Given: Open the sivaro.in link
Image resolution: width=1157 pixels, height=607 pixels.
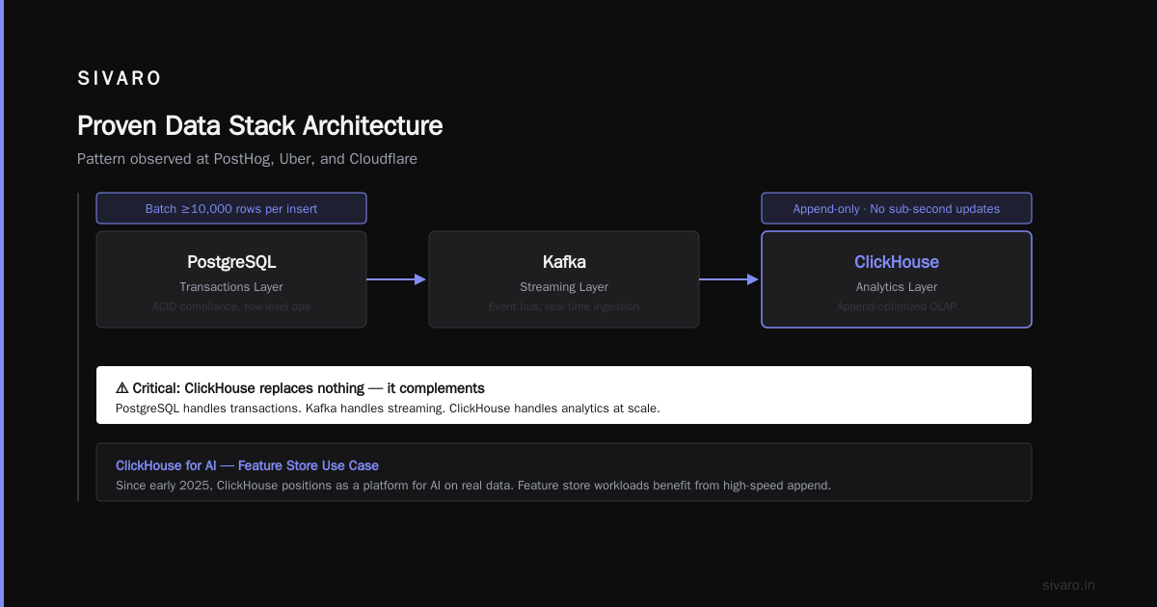Looking at the screenshot, I should click(1069, 585).
